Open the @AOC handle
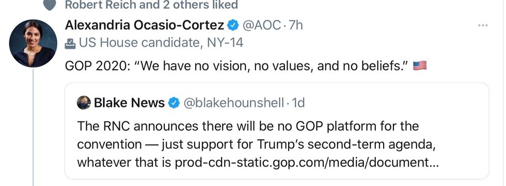Image resolution: width=506 pixels, height=186 pixels. [x=261, y=25]
